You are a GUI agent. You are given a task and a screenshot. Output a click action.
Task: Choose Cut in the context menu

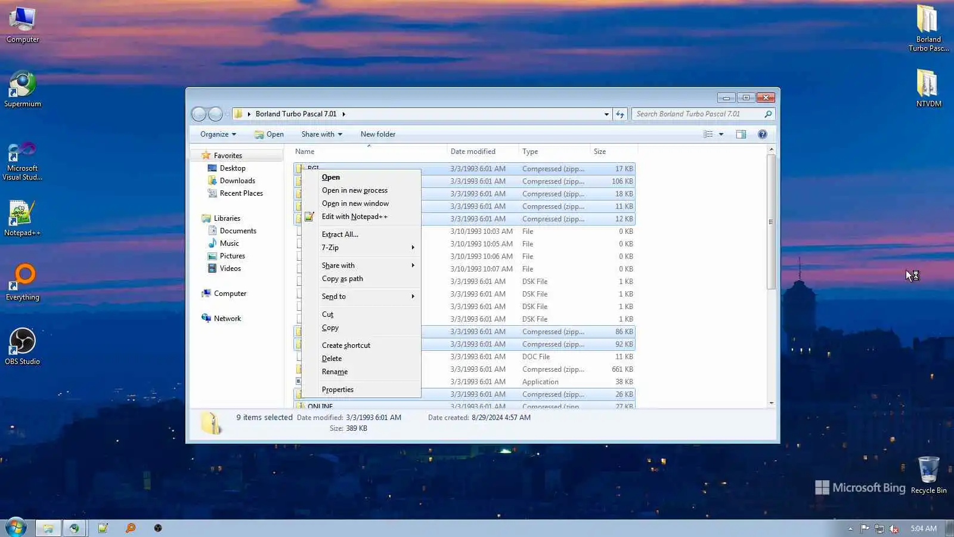(x=361, y=314)
